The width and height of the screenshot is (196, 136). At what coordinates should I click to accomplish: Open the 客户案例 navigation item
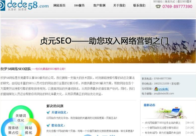(99, 6)
